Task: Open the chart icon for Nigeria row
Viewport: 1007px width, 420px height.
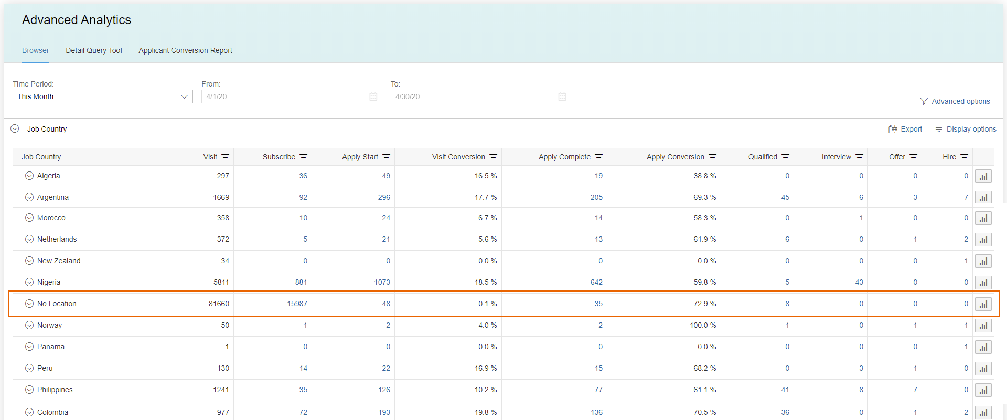Action: pos(983,283)
